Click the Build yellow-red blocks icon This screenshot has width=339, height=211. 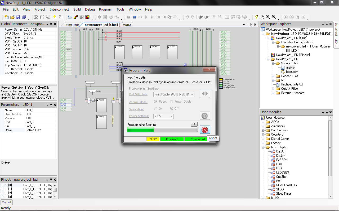tap(76, 17)
